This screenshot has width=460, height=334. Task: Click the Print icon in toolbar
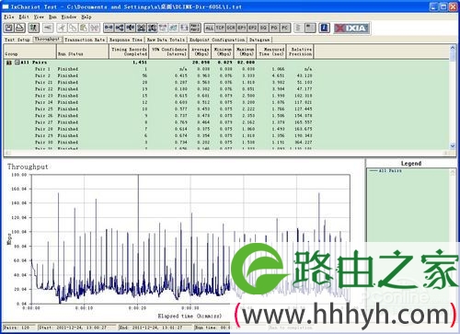(x=20, y=28)
